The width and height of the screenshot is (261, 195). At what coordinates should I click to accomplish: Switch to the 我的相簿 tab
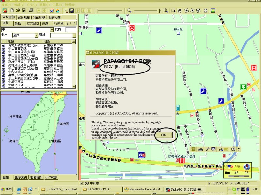click(54, 17)
